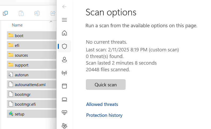The image size is (211, 129).
Task: Select the autounattend.xml file
Action: click(x=32, y=84)
